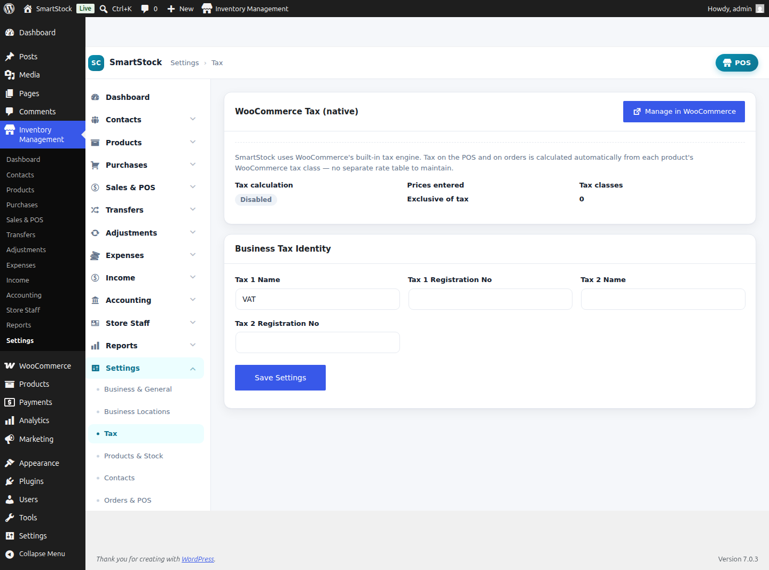Click the Pages icon in WordPress menu

10,93
